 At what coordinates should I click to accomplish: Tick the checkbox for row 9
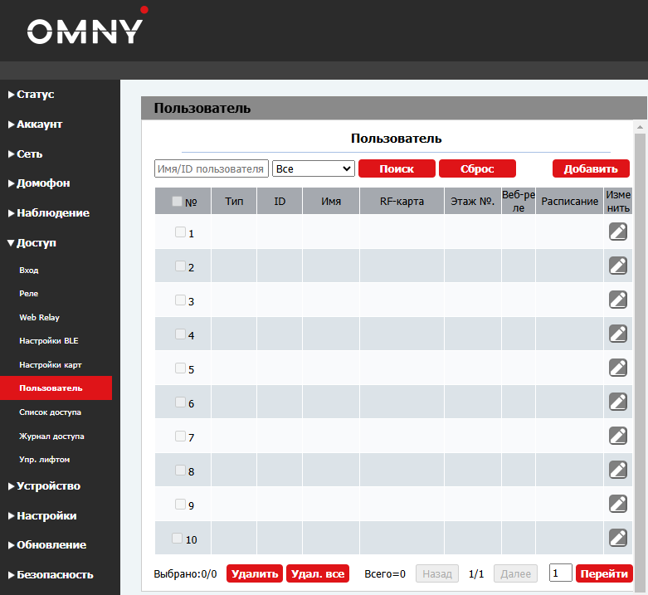[x=180, y=504]
